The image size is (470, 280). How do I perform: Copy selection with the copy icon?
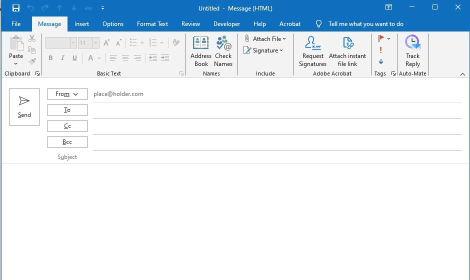32,50
